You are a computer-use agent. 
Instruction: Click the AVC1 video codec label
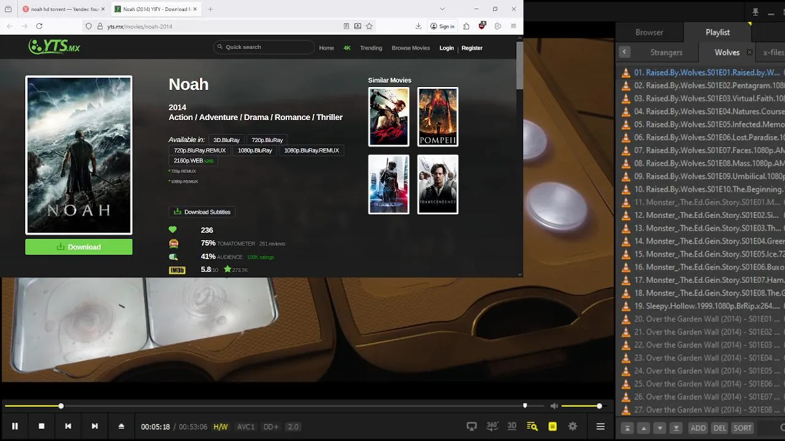245,427
